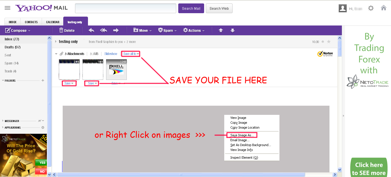The height and width of the screenshot is (177, 391).
Task: Toggle the read status dot of message
Action: (x=323, y=42)
